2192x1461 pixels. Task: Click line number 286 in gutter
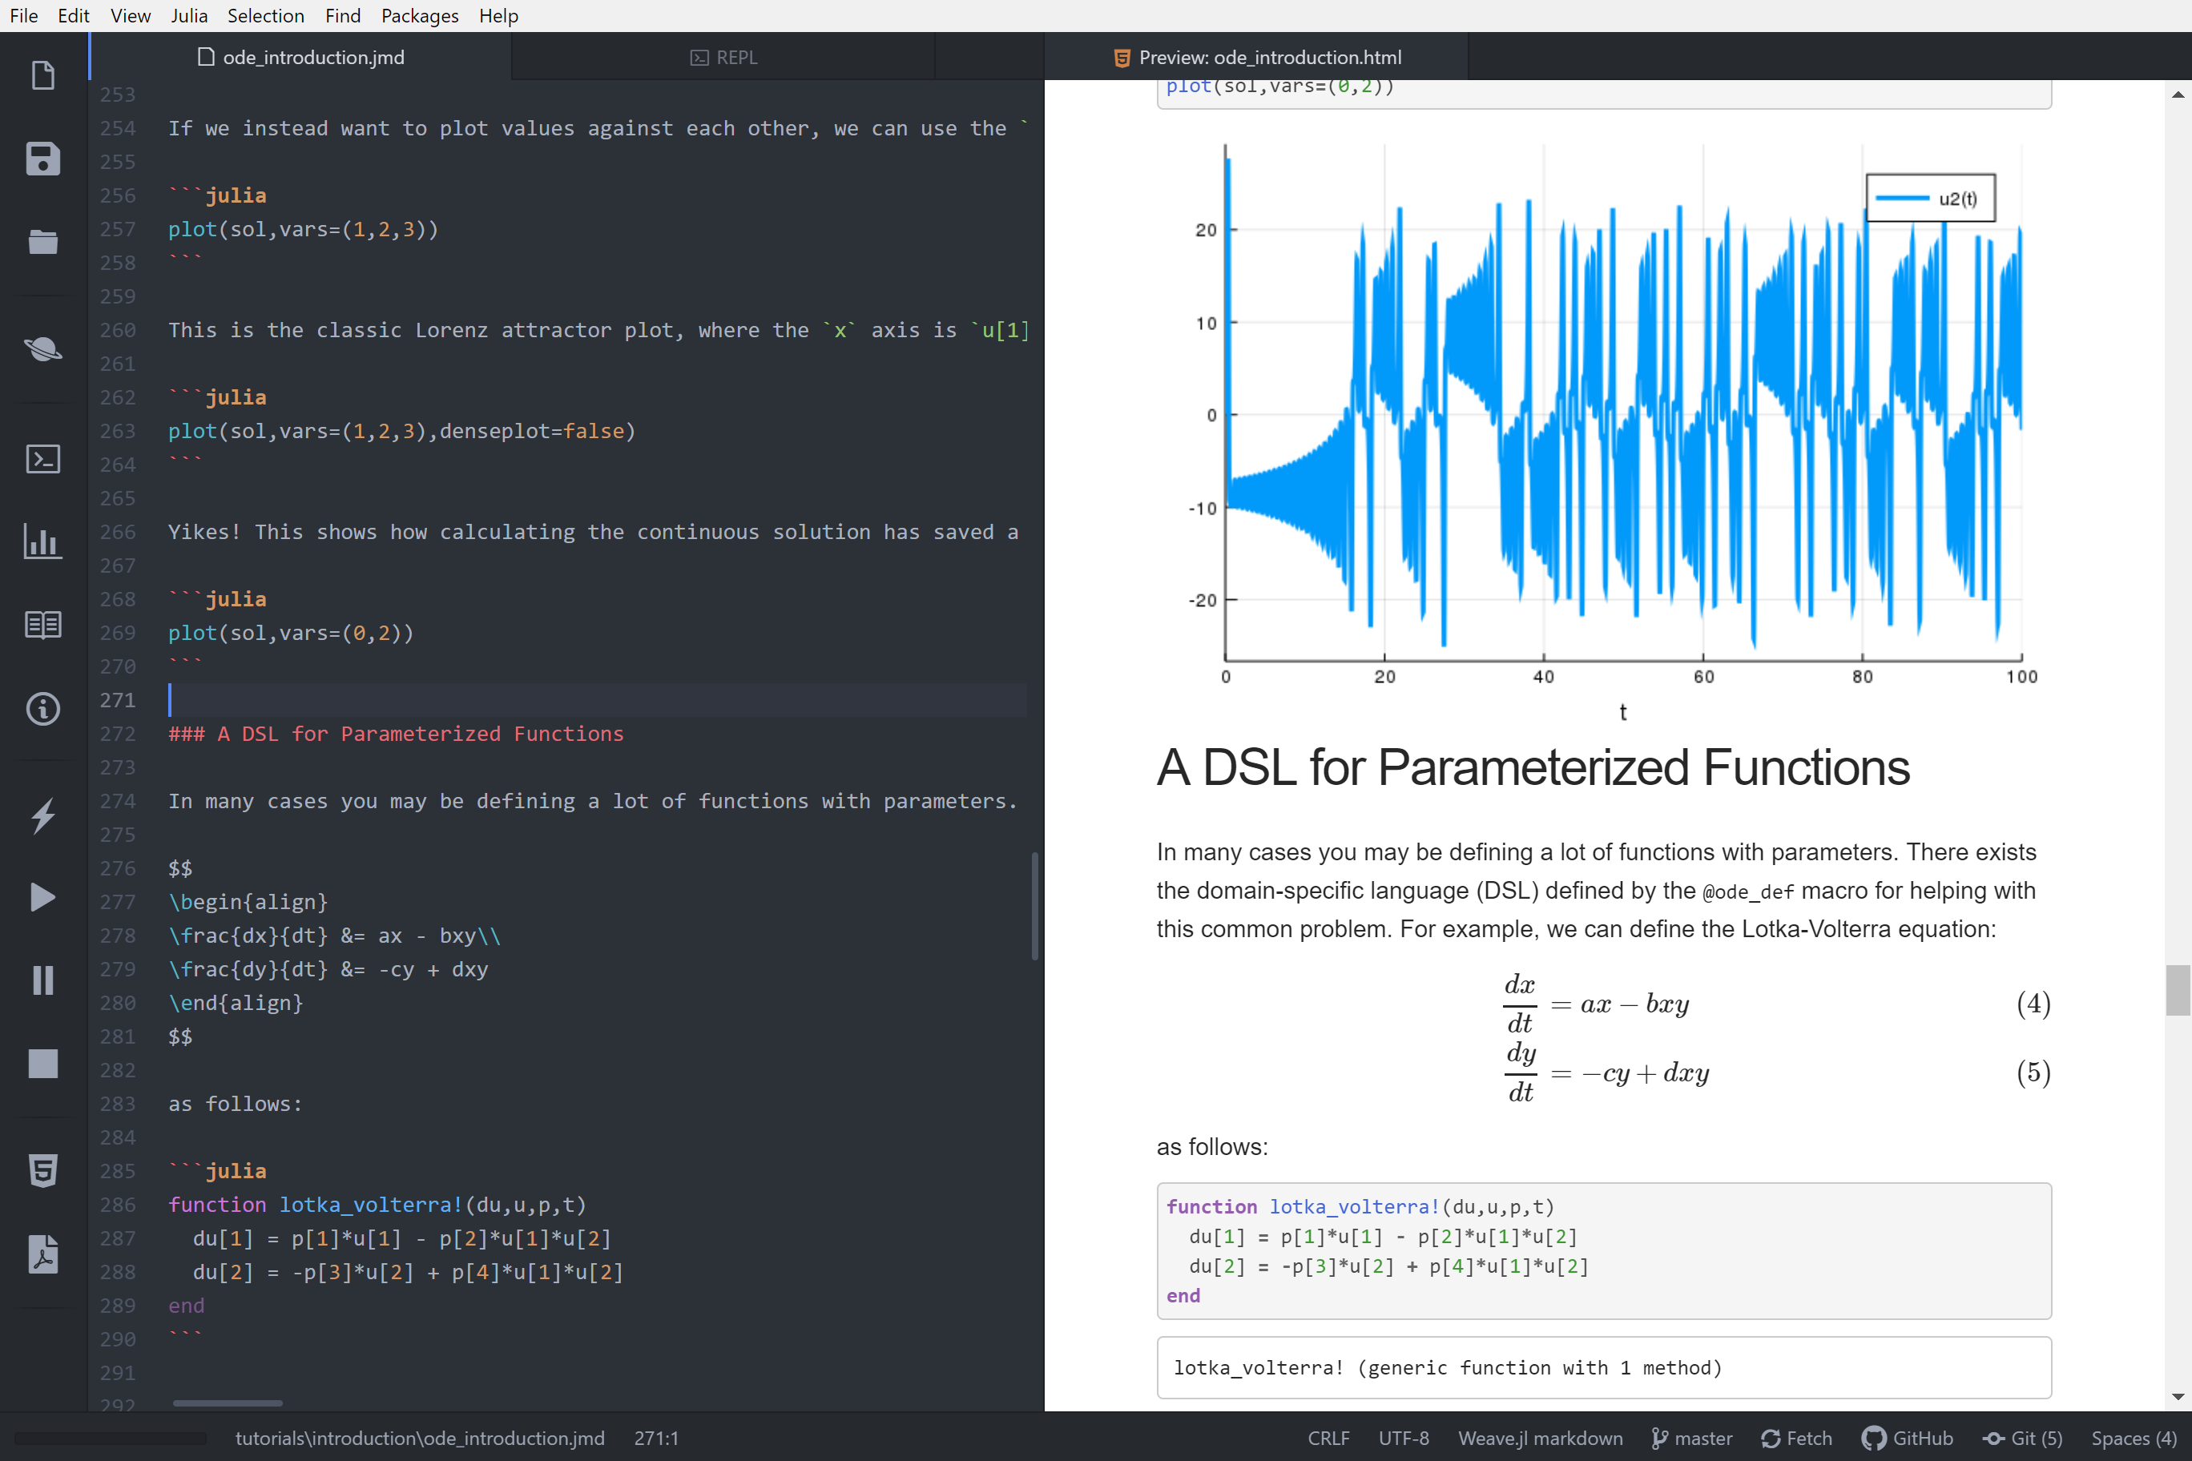tap(118, 1205)
